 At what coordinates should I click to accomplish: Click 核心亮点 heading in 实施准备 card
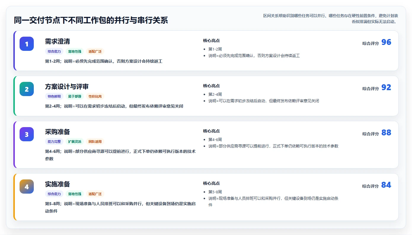click(x=211, y=184)
